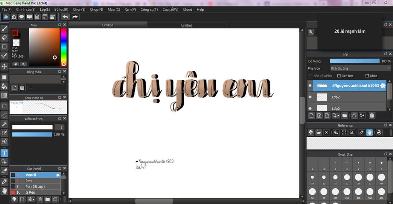This screenshot has height=204, width=393.
Task: Select the Pencil brush
Action: pyautogui.click(x=35, y=175)
